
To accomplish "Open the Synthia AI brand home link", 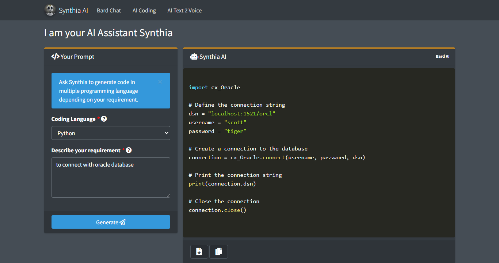I will [x=73, y=11].
